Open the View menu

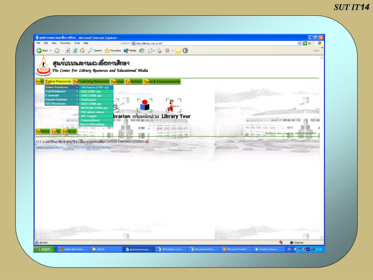54,43
